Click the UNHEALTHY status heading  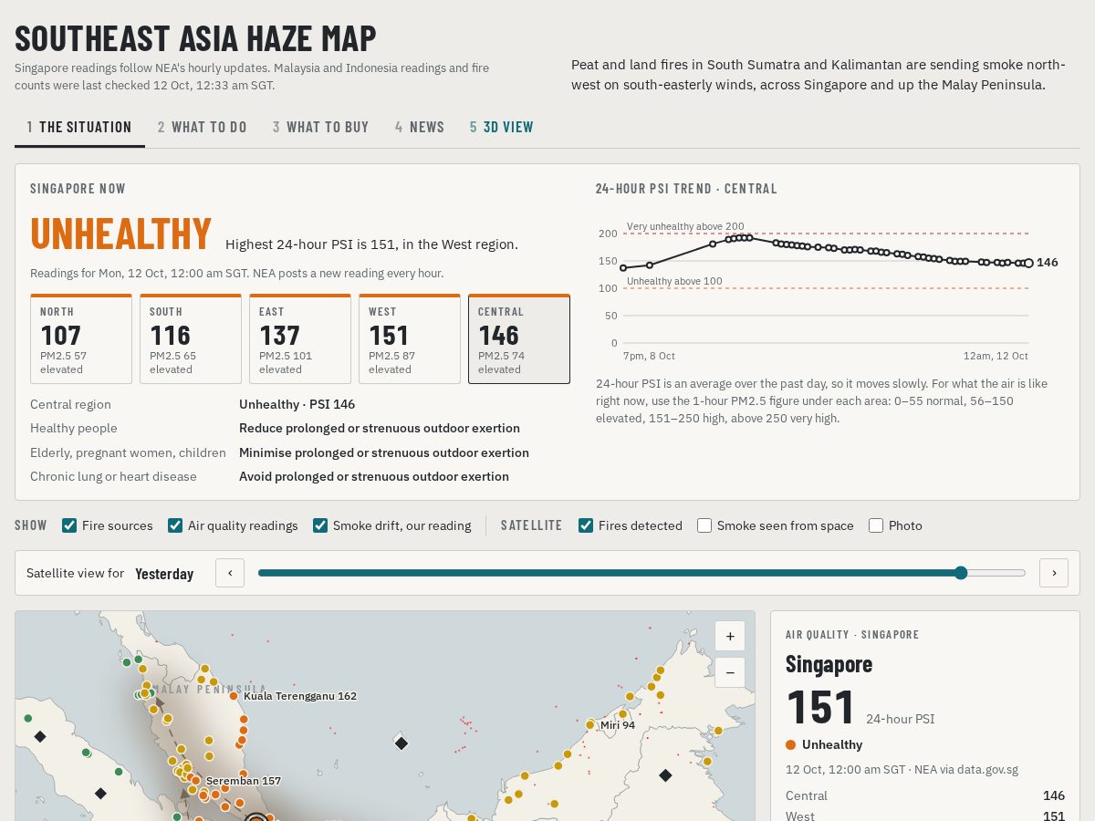(121, 234)
